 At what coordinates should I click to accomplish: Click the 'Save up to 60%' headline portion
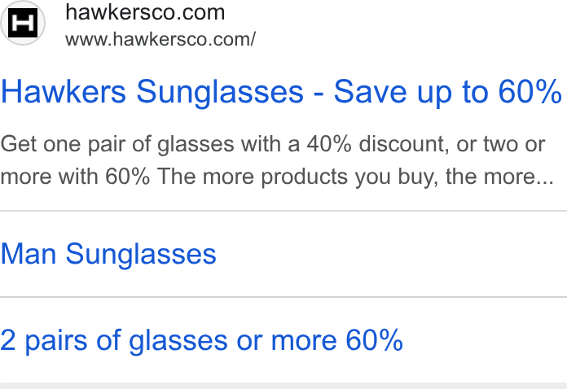click(x=448, y=92)
